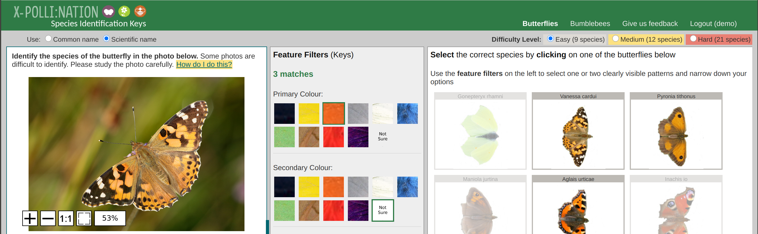Pick orange secondary colour swatch
Viewport: 758px width, 234px height.
[334, 187]
